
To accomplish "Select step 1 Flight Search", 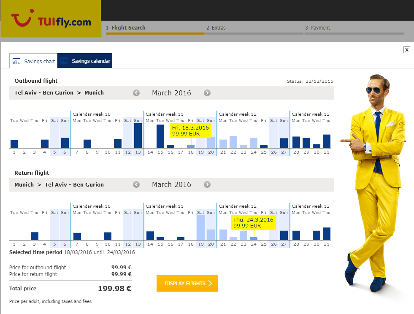I will [126, 28].
